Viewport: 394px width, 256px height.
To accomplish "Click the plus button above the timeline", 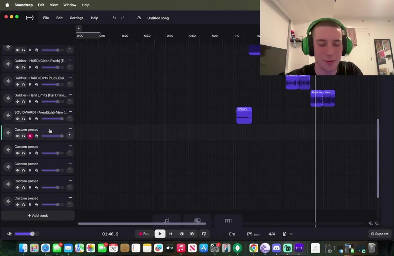I will [79, 28].
